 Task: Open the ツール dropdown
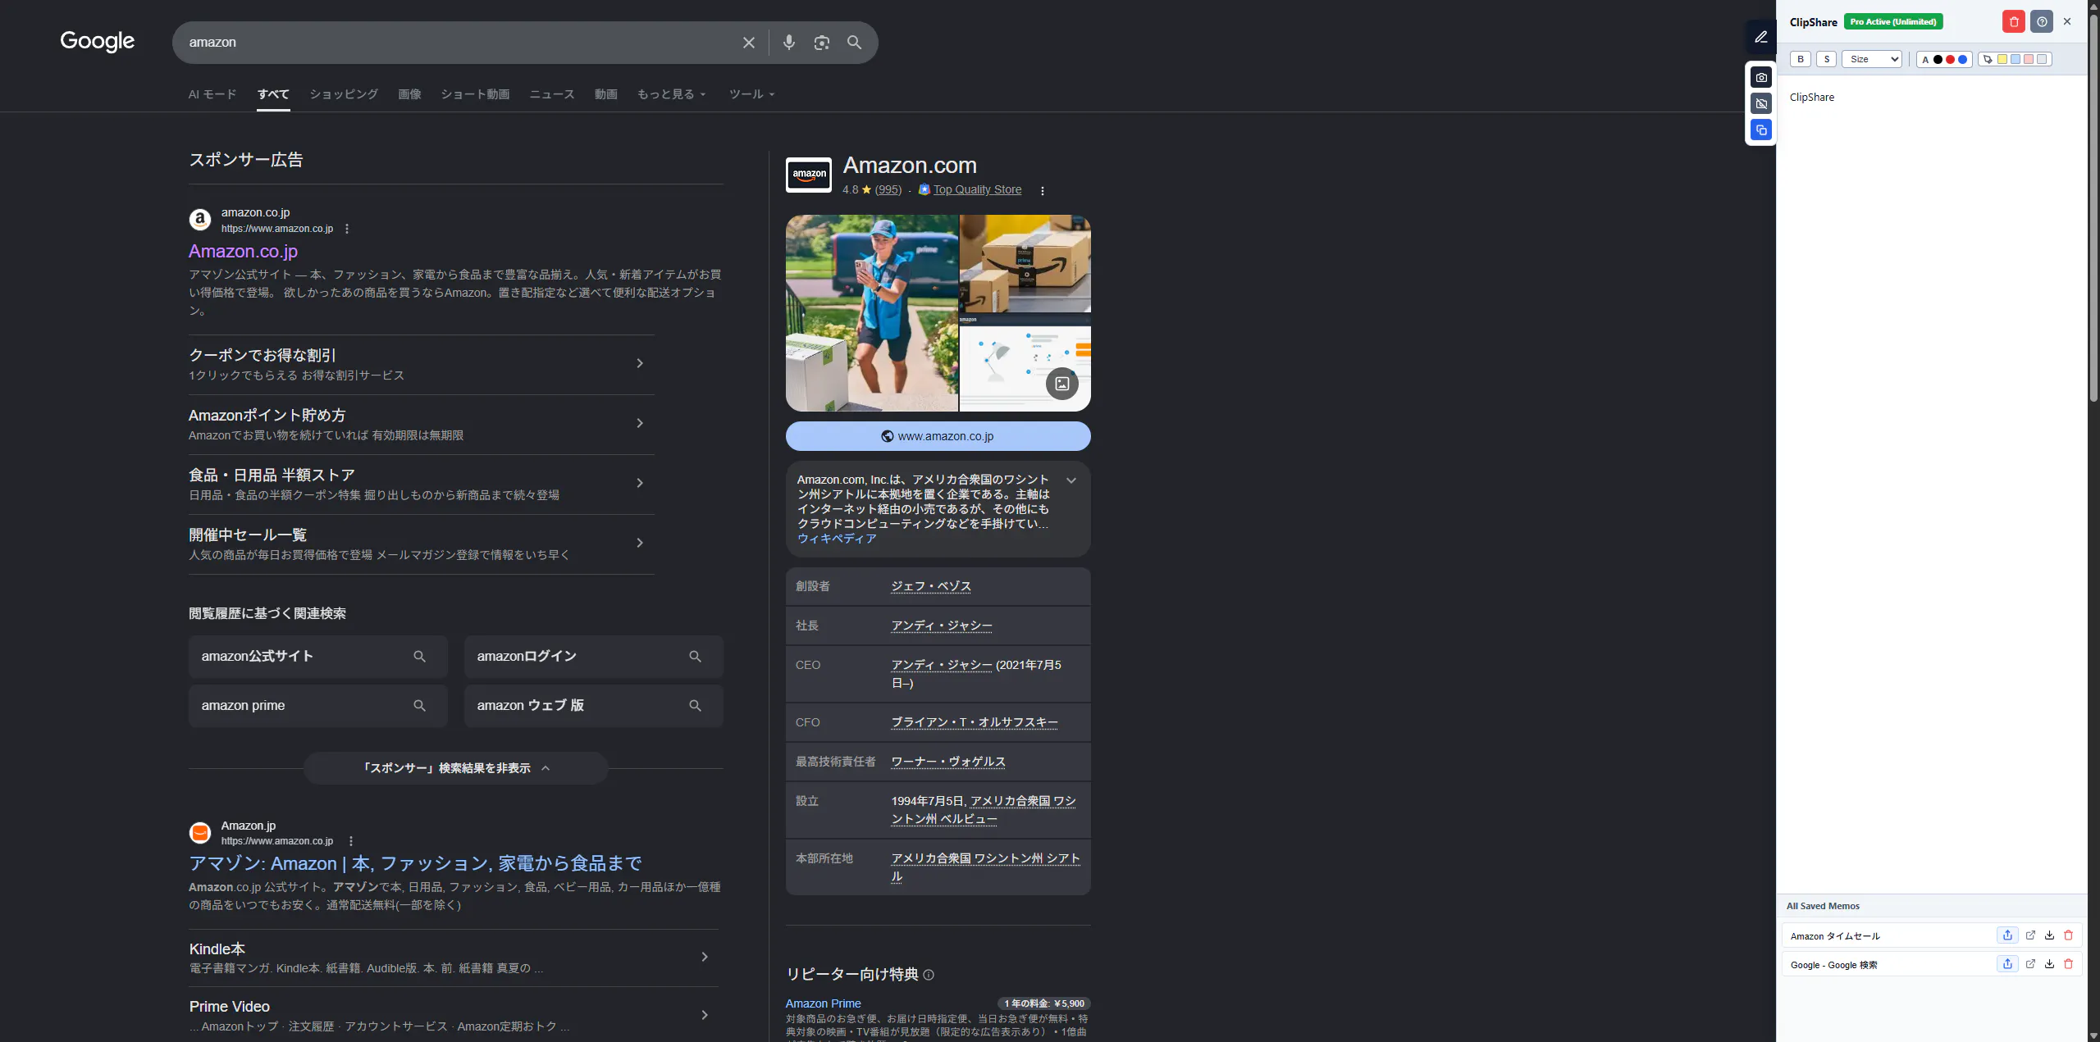pos(751,94)
